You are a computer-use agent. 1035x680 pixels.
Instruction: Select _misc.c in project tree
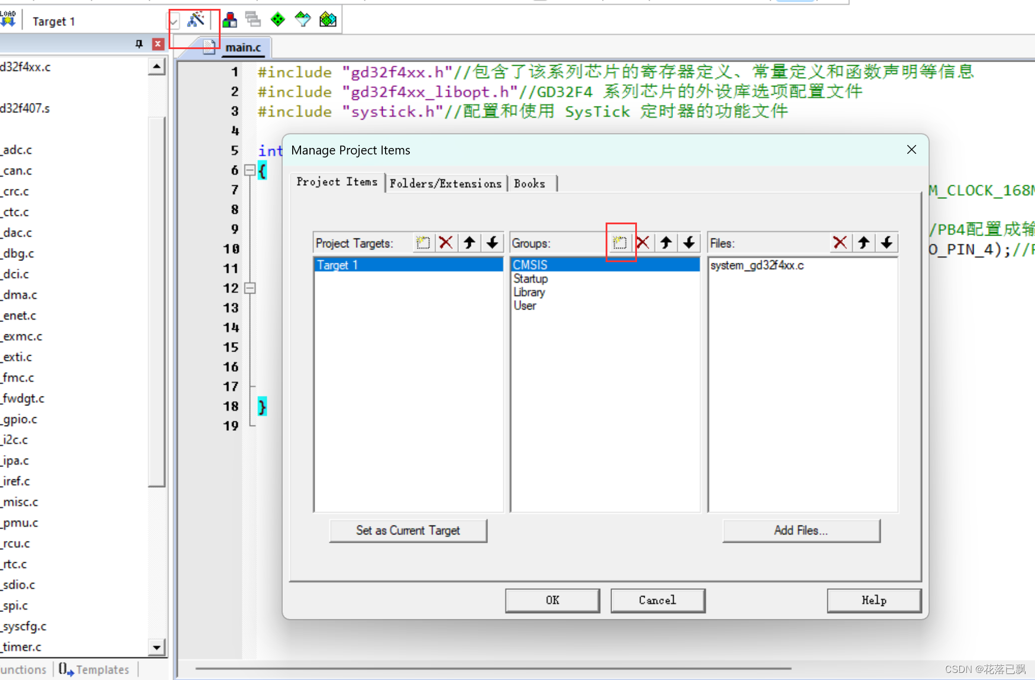[20, 502]
